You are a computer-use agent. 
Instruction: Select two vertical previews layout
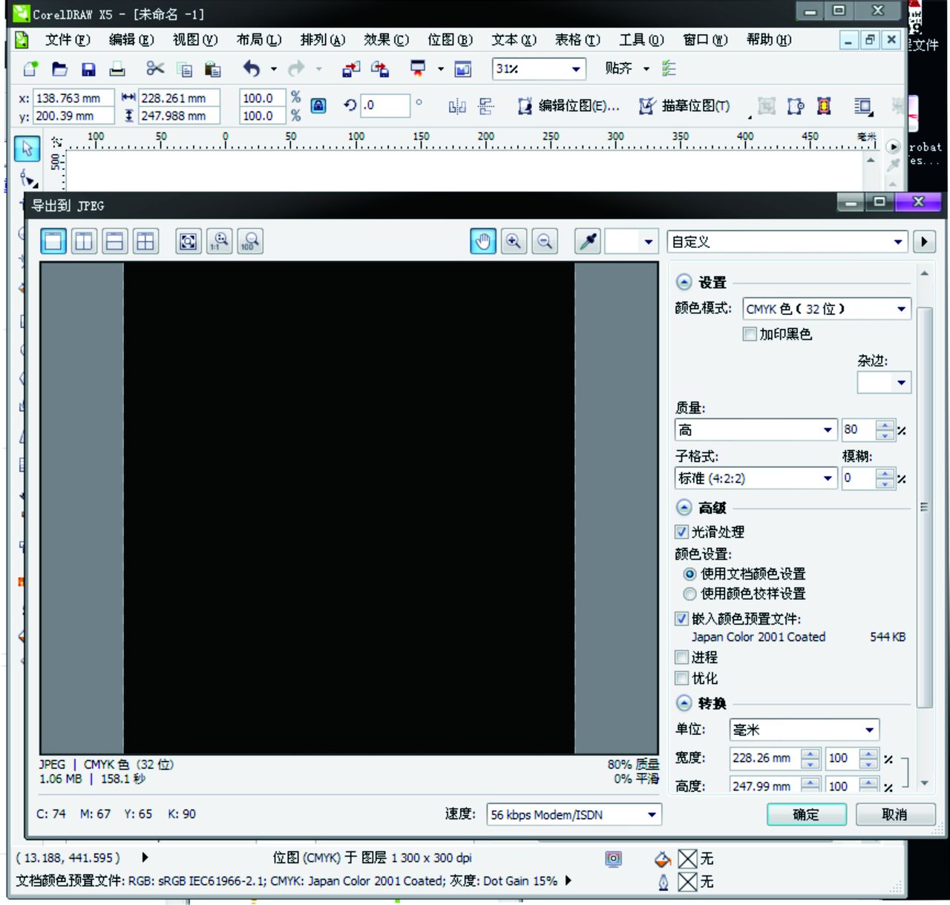(x=84, y=241)
